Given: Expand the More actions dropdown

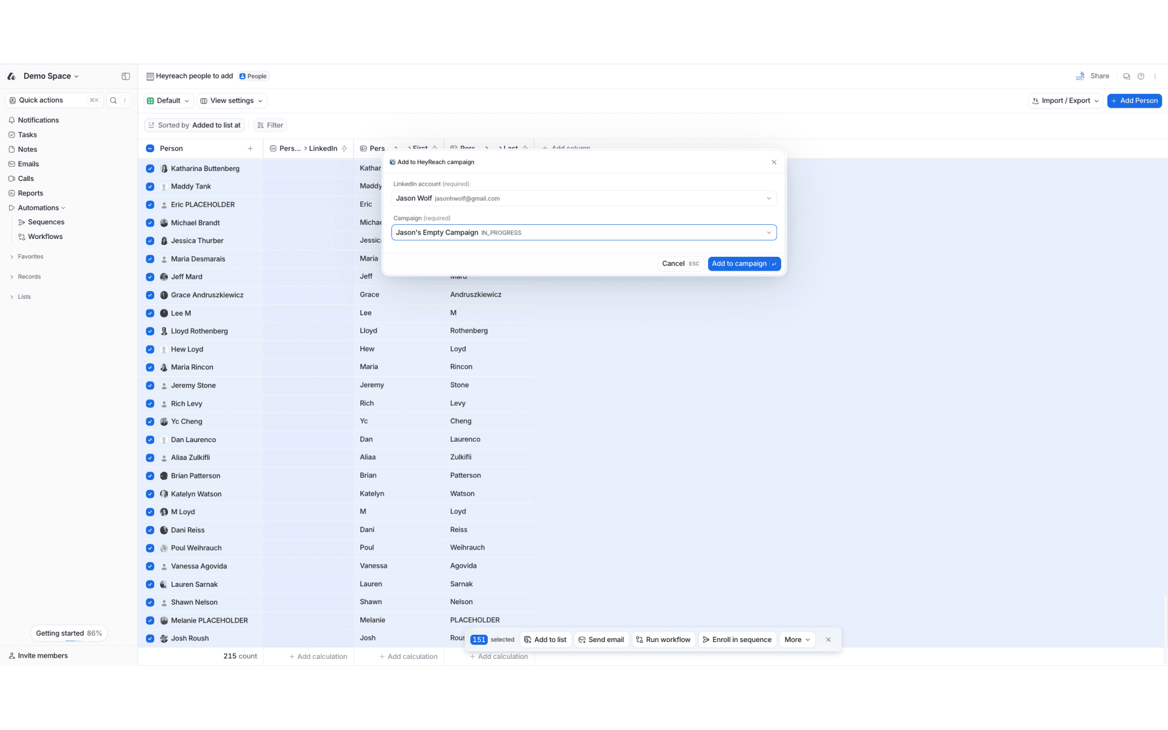Looking at the screenshot, I should (x=797, y=639).
